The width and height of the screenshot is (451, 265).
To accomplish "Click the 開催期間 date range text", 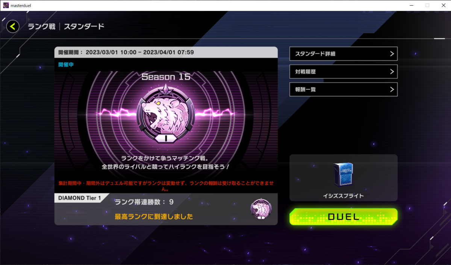I will point(126,52).
